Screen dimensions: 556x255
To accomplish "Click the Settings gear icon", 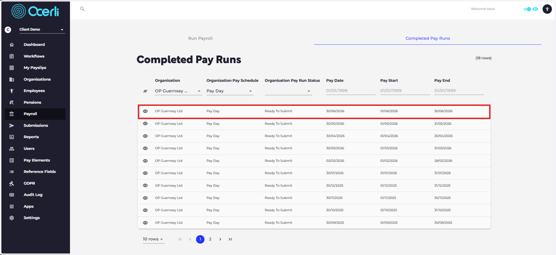I will coord(12,218).
